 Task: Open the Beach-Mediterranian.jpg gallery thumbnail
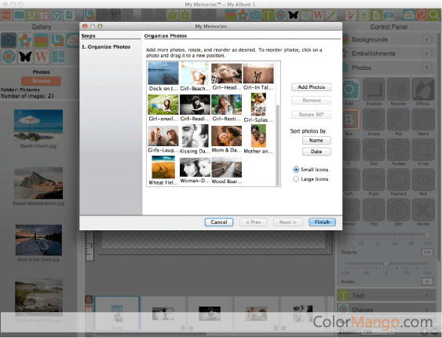pos(38,183)
